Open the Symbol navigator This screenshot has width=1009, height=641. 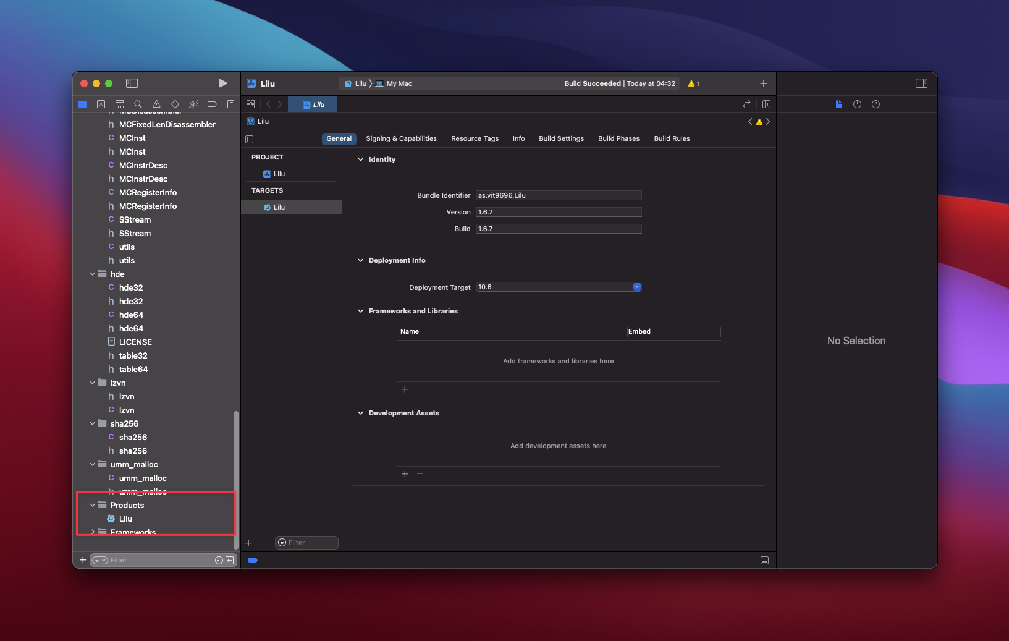click(x=119, y=104)
